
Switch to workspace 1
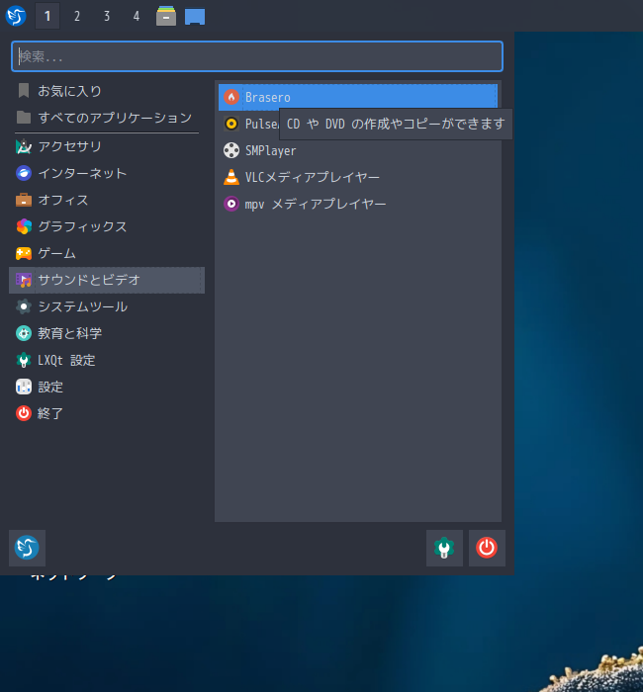pos(47,17)
